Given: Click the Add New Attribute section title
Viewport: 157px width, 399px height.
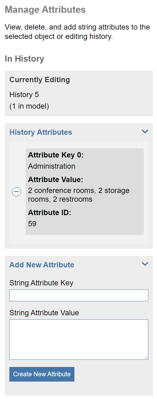Looking at the screenshot, I should click(42, 265).
